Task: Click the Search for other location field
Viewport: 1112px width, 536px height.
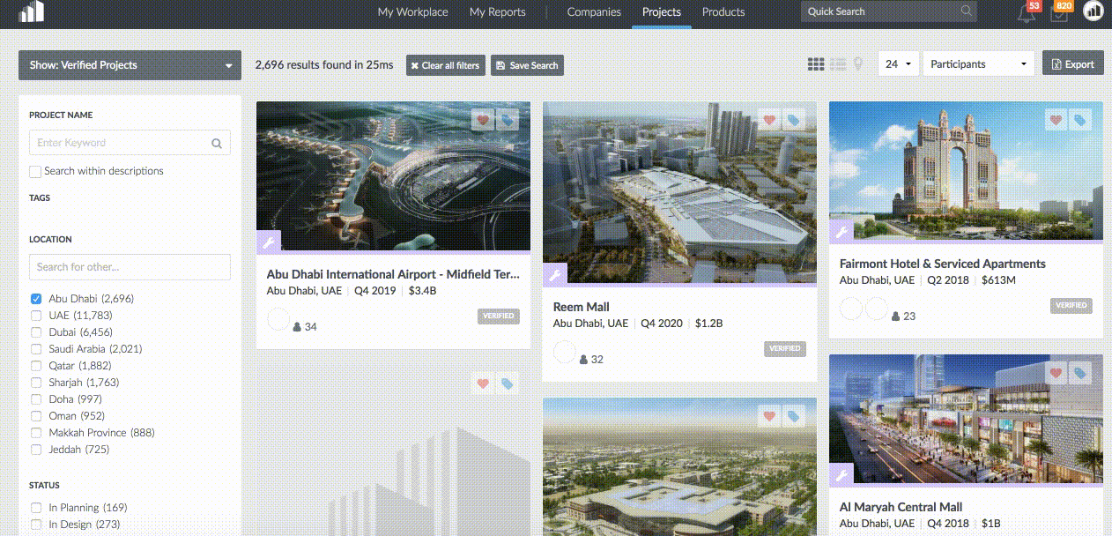Action: 130,267
